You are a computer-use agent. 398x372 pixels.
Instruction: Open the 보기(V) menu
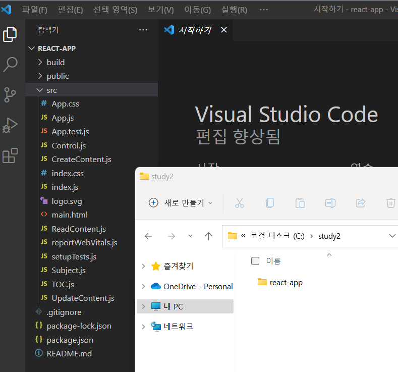[x=161, y=10]
